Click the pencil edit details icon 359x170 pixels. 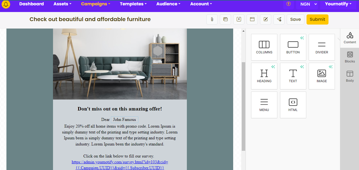(266, 19)
